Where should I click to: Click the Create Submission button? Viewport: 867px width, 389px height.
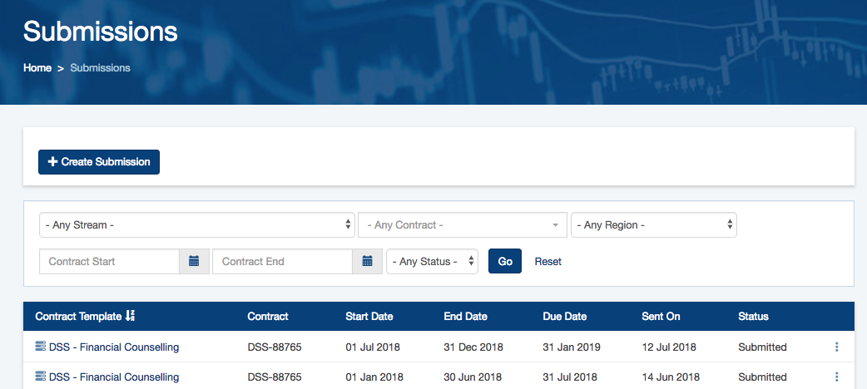click(99, 162)
